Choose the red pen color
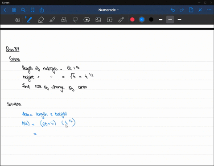 [132, 20]
